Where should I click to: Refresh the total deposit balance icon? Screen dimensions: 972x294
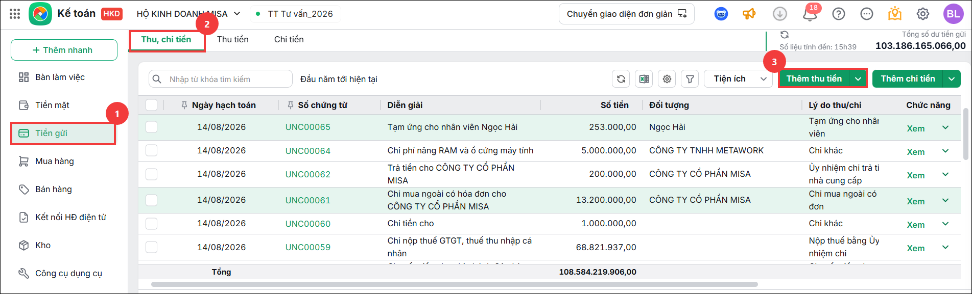(785, 35)
